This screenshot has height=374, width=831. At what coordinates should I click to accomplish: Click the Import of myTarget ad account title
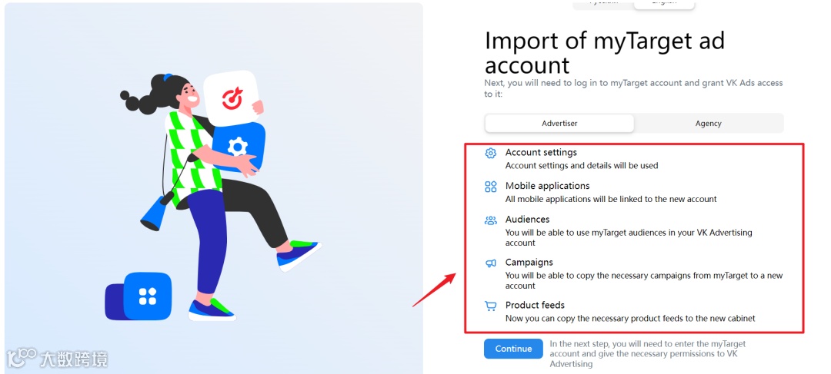pos(605,53)
